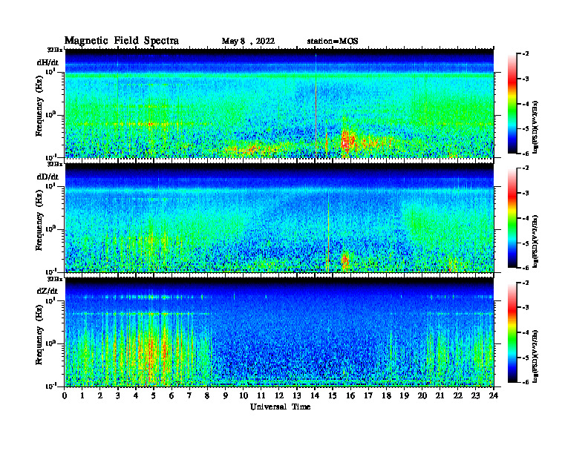Click the 10^0 frequency tick of the dZ/dt panel

coord(50,343)
